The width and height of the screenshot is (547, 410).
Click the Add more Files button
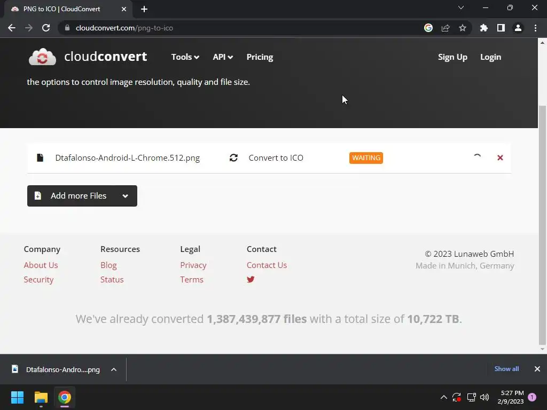[x=82, y=196]
